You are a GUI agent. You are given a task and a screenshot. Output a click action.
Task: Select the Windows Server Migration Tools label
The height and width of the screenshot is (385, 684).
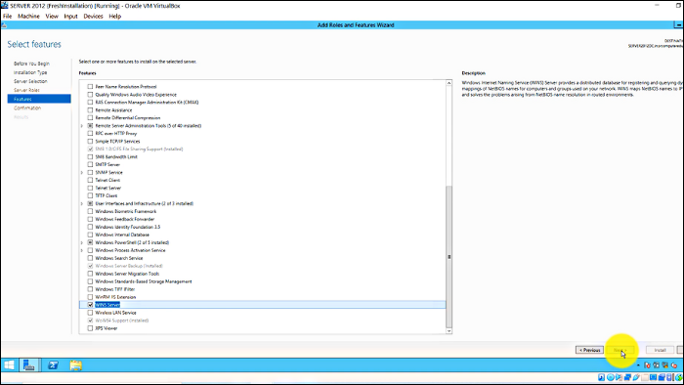(x=127, y=274)
